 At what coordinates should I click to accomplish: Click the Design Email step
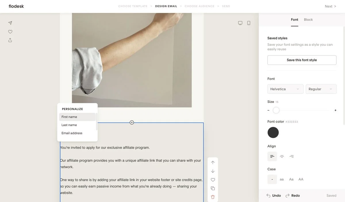(166, 6)
